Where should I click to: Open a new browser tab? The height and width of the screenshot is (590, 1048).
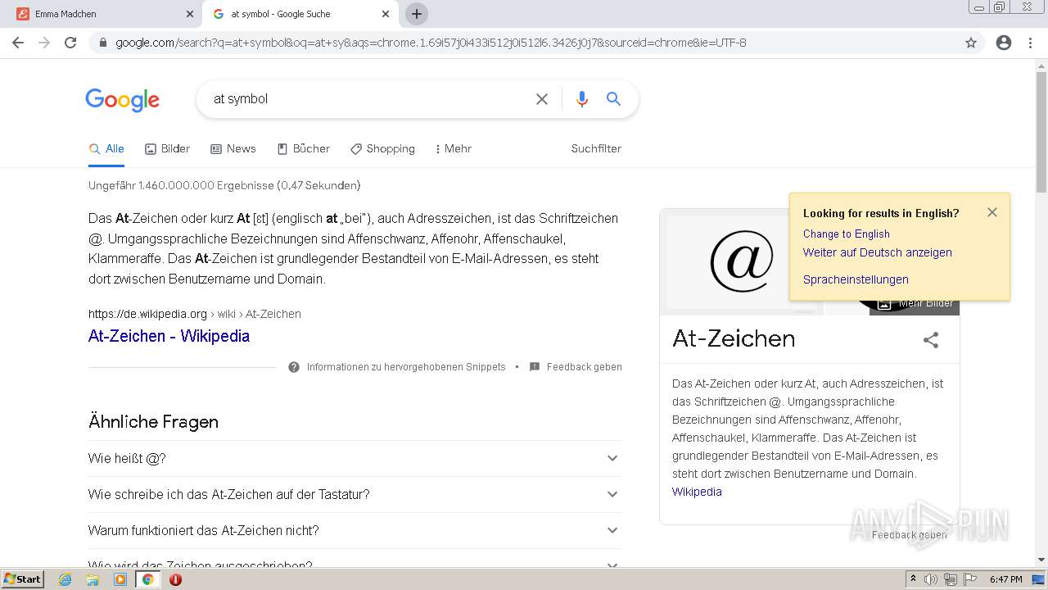pos(417,14)
